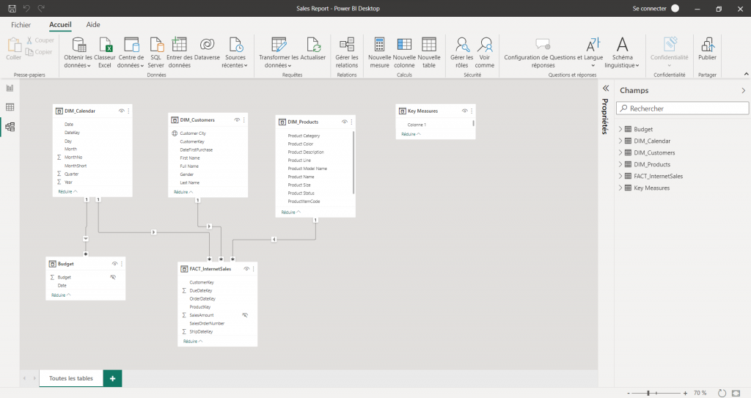Unhide the Budget field hidden-eye icon

[113, 277]
